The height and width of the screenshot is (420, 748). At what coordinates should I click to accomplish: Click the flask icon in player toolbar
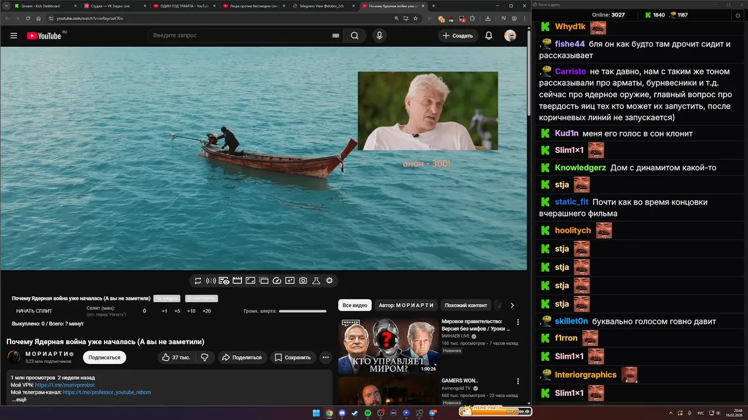316,281
